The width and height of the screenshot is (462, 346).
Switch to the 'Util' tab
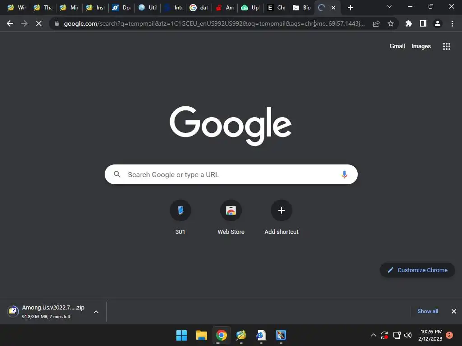[x=148, y=8]
